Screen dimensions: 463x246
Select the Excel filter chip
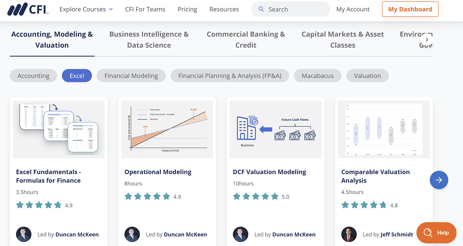pyautogui.click(x=77, y=76)
